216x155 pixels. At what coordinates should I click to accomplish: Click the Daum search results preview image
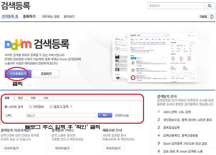pyautogui.click(x=155, y=57)
